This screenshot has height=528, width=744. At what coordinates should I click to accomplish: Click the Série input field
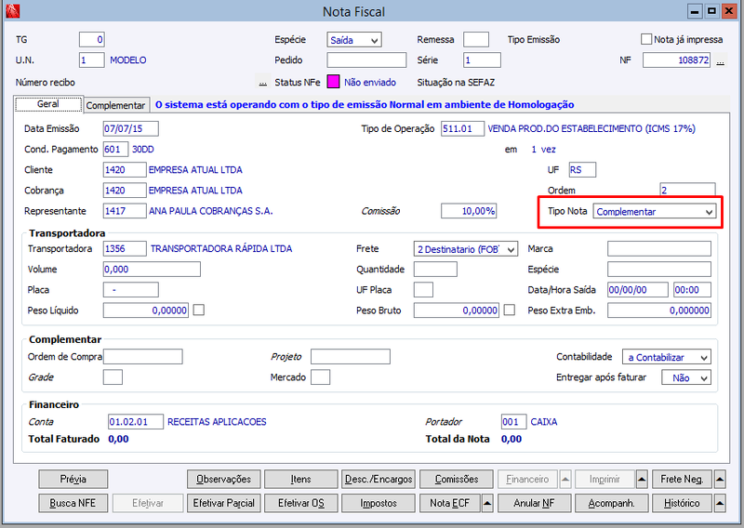[x=482, y=60]
